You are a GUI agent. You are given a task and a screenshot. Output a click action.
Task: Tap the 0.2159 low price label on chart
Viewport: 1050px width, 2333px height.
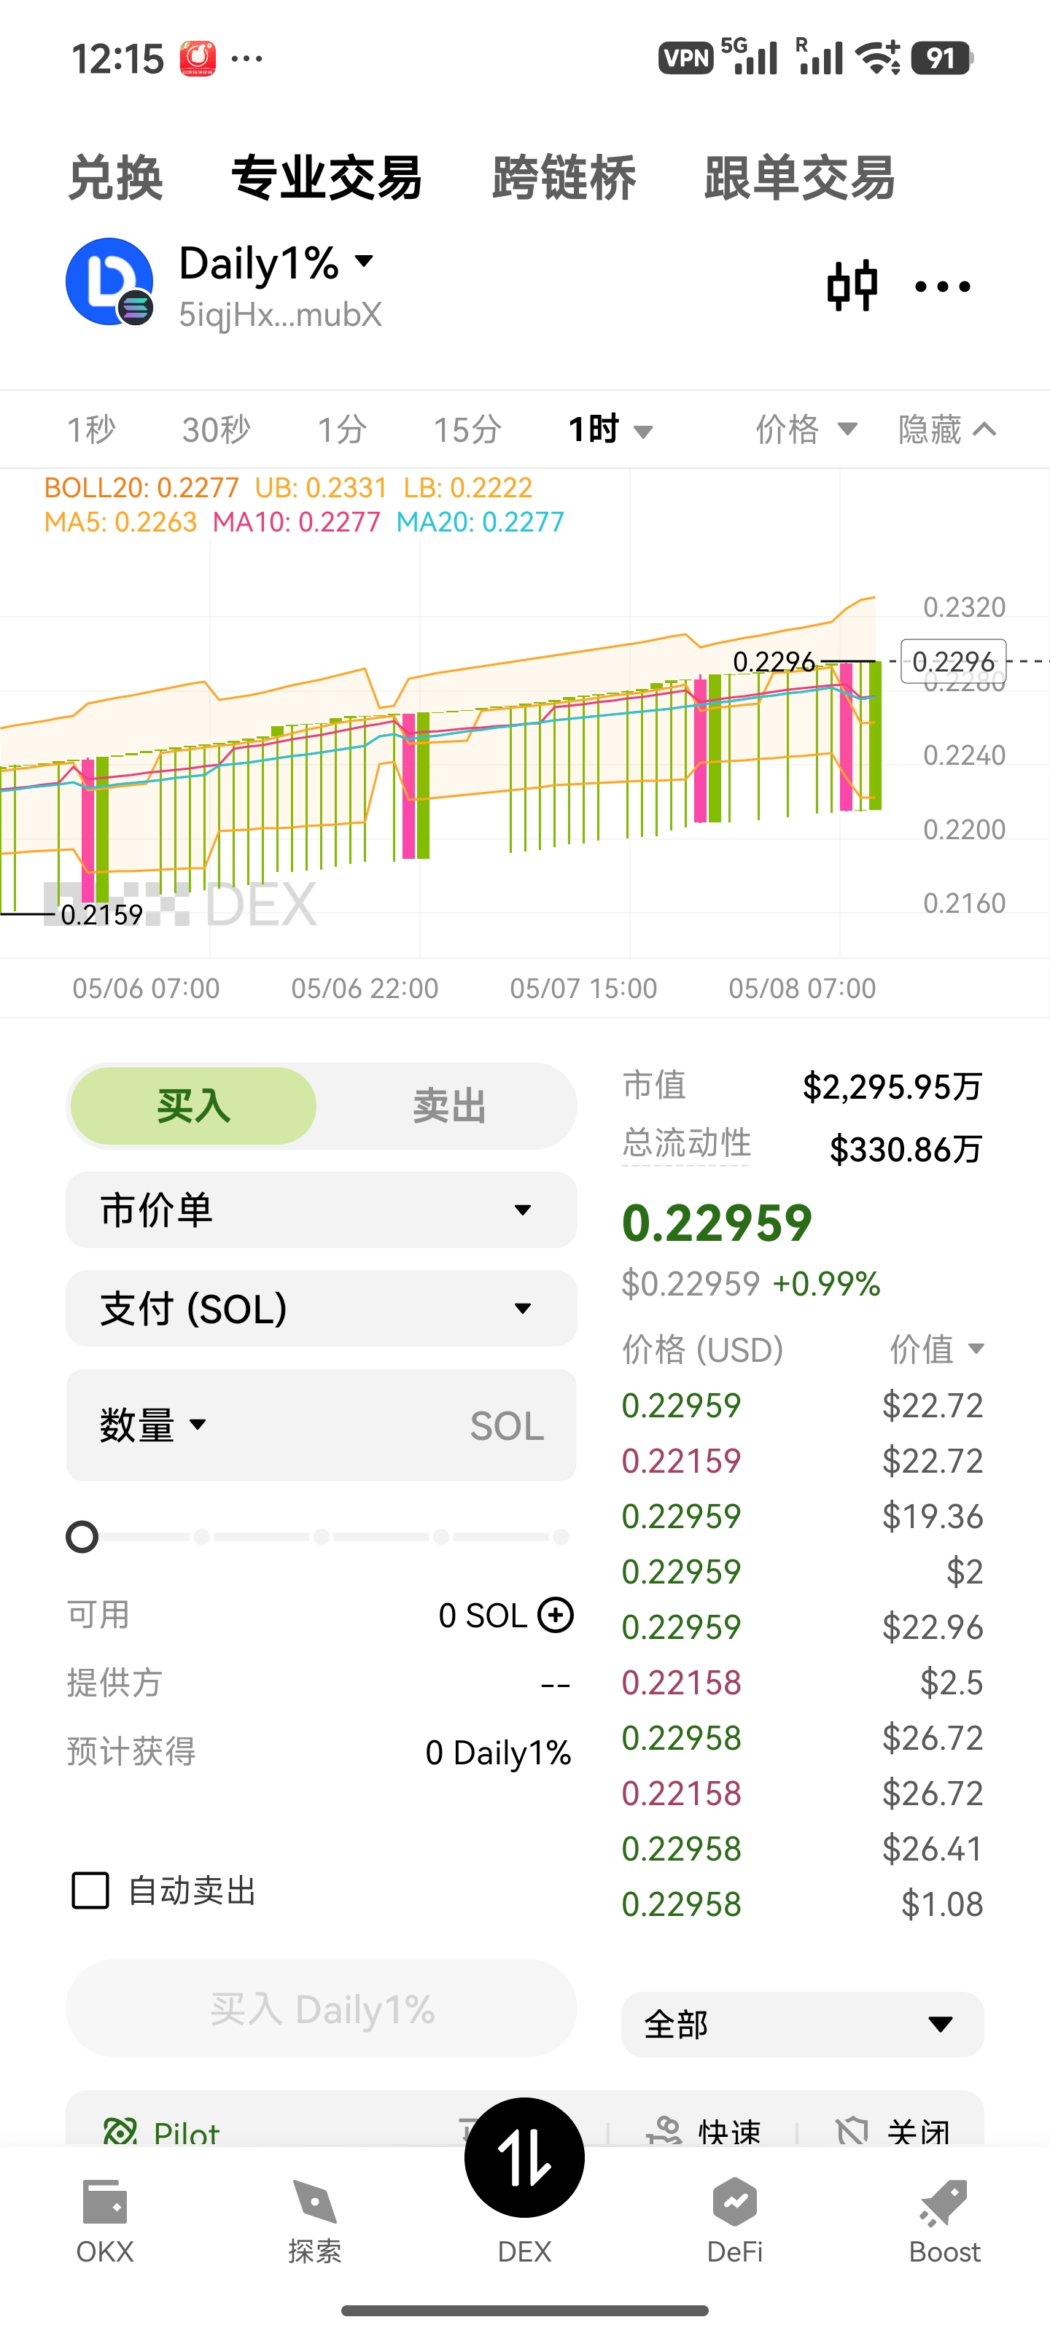point(101,914)
